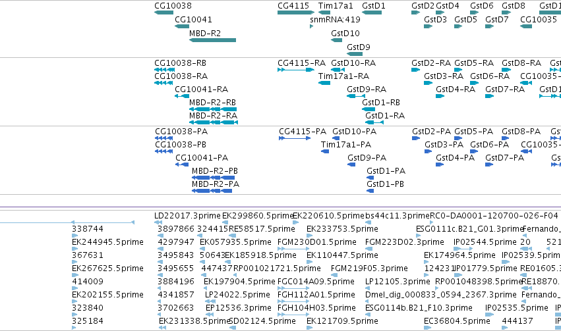Click the CG10041-RA transcript label
561x331 pixels.
point(202,89)
